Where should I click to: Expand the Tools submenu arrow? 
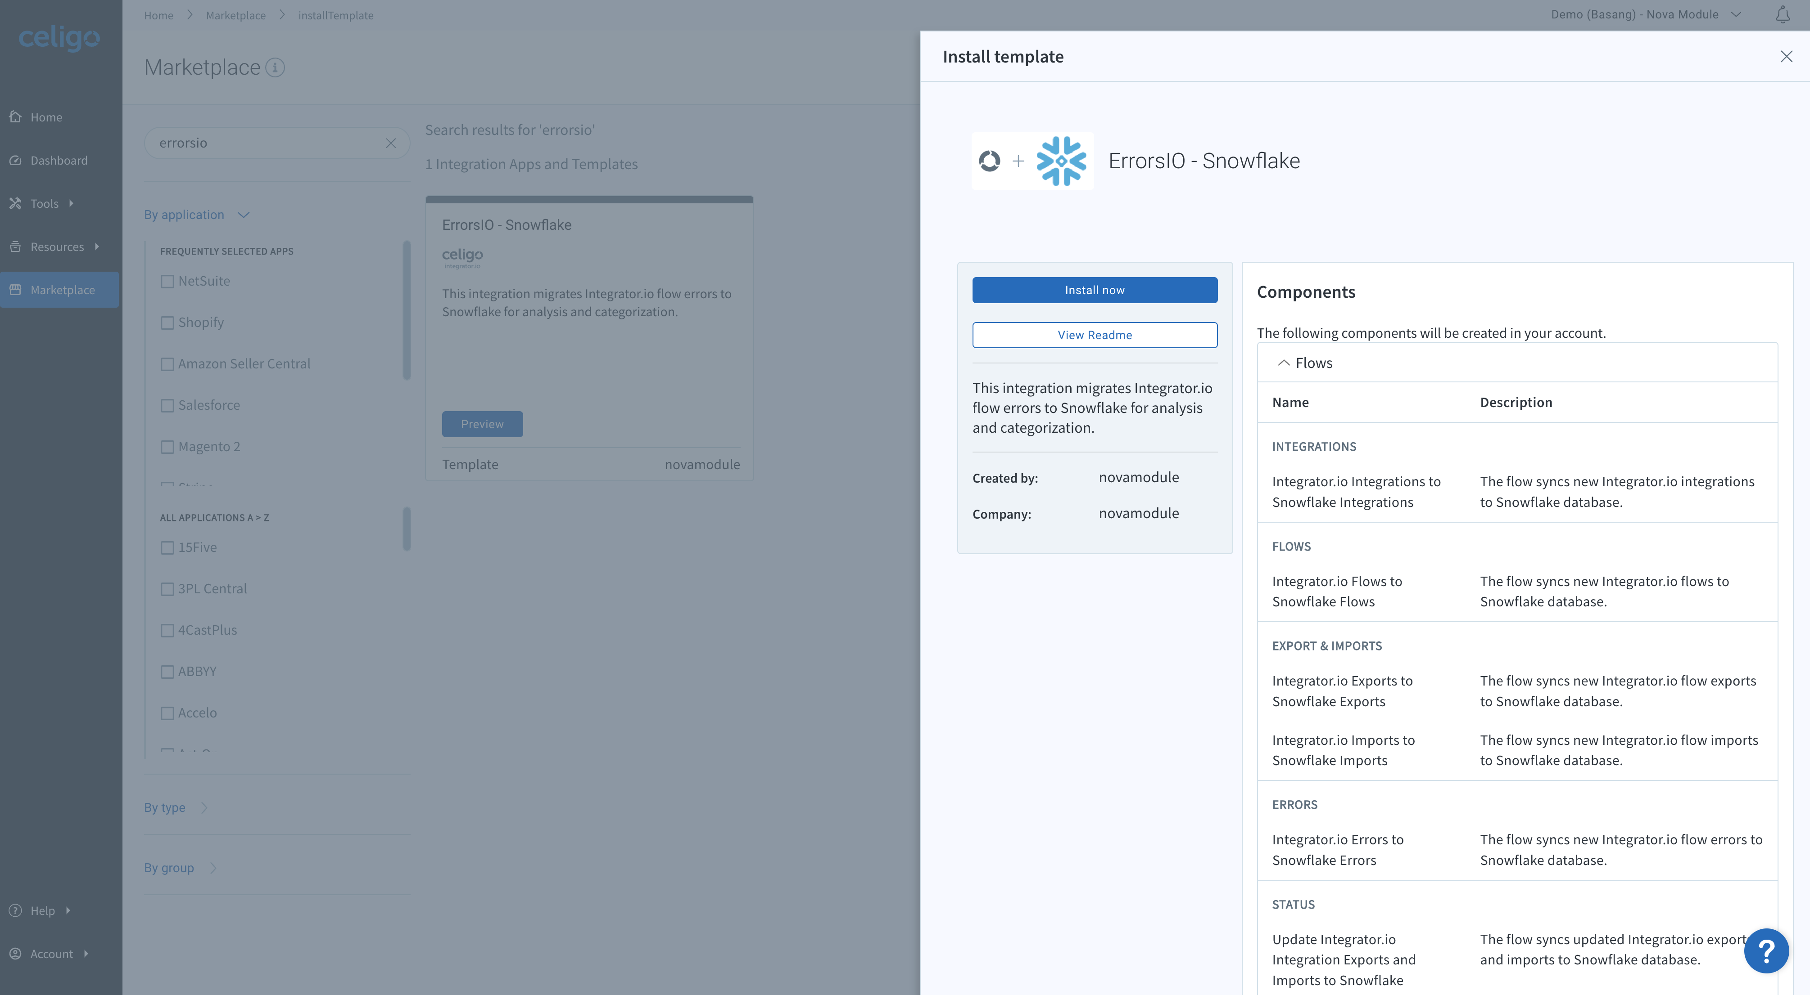(71, 203)
